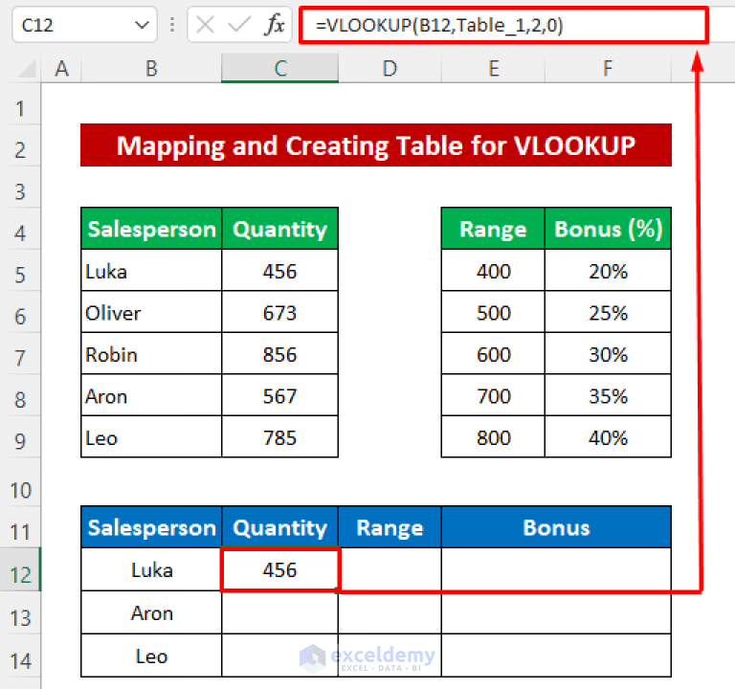Click the blue 'Quantity' header in row 11
The width and height of the screenshot is (735, 689).
click(279, 527)
